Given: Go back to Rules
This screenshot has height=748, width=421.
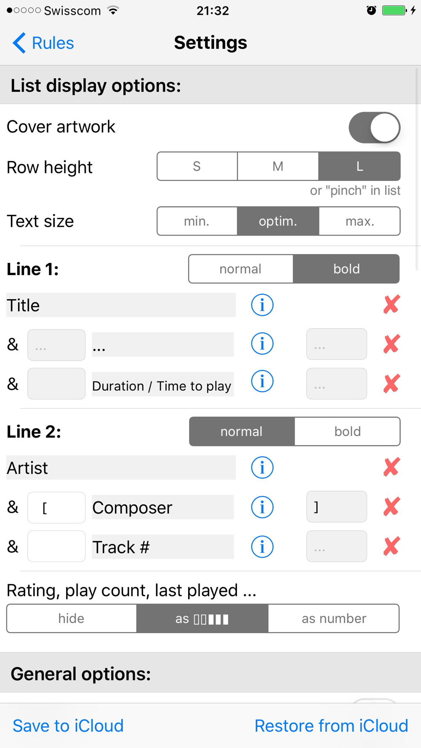Looking at the screenshot, I should (x=43, y=43).
